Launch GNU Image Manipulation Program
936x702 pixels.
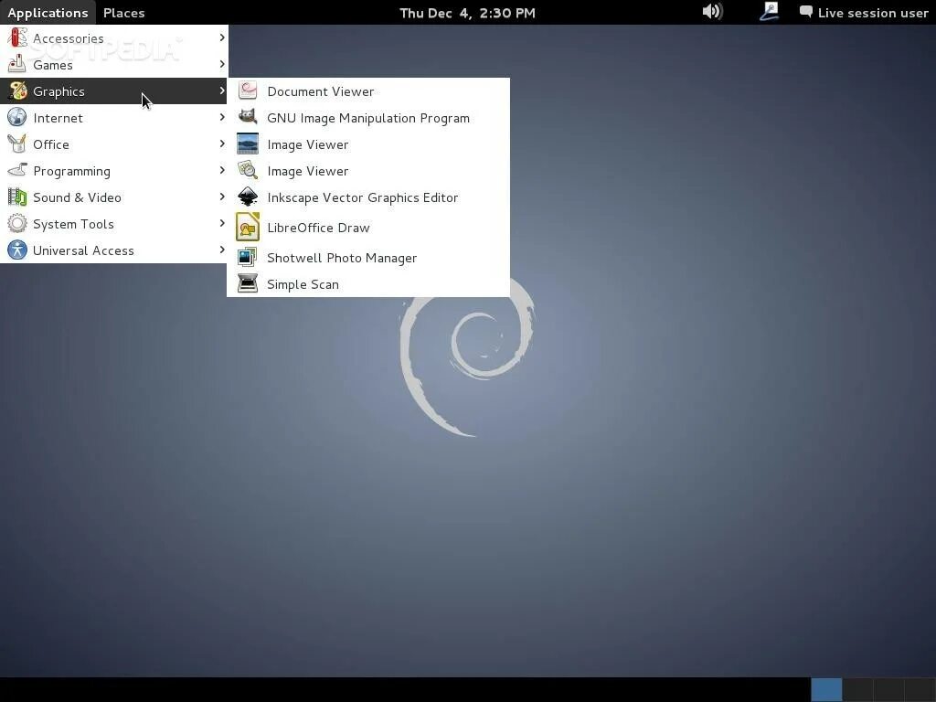click(368, 118)
